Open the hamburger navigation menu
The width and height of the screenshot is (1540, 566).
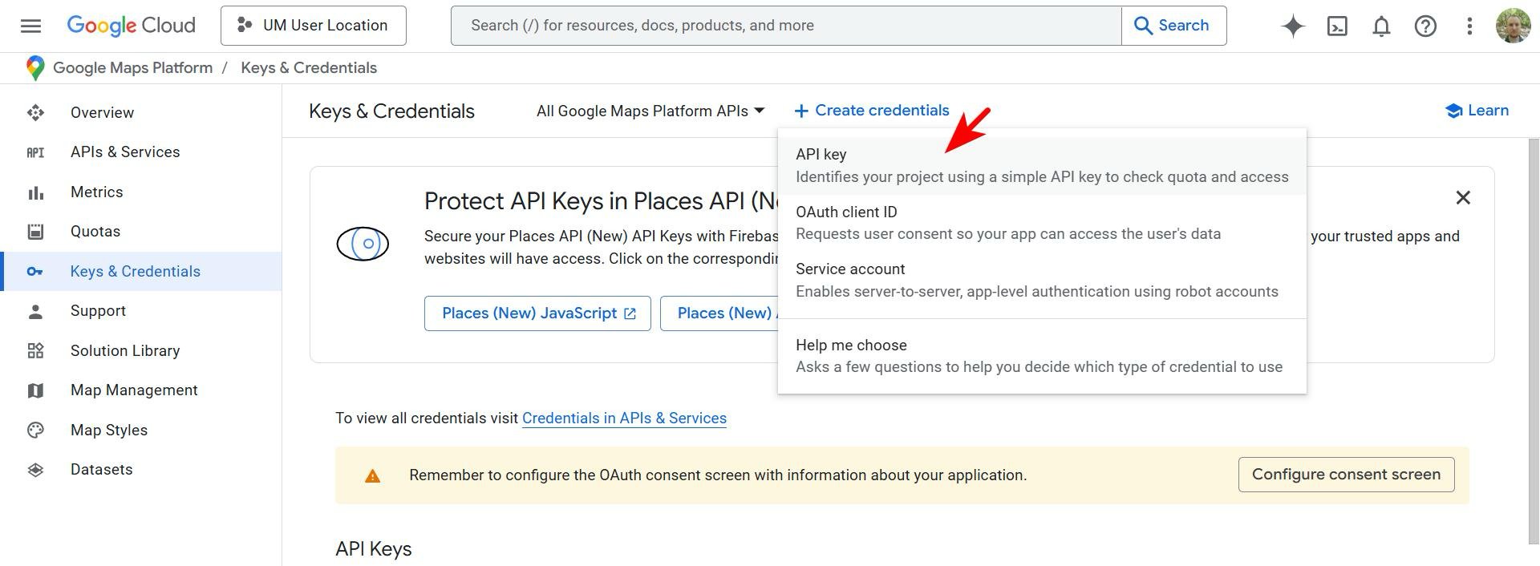(x=30, y=26)
